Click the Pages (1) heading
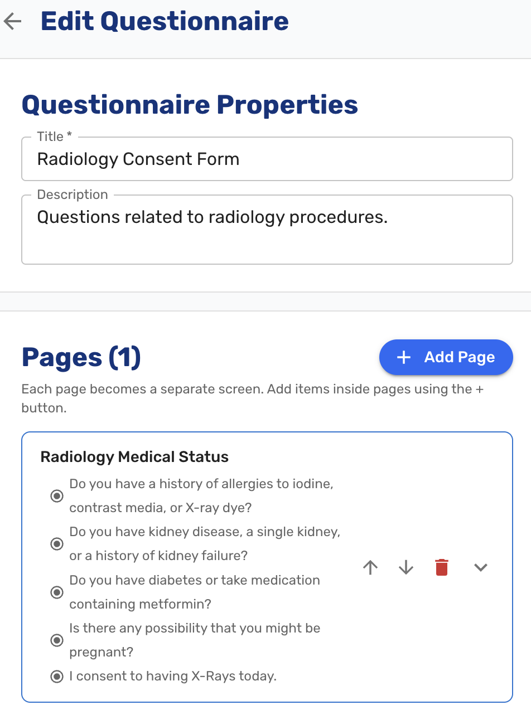The width and height of the screenshot is (531, 710). (81, 357)
